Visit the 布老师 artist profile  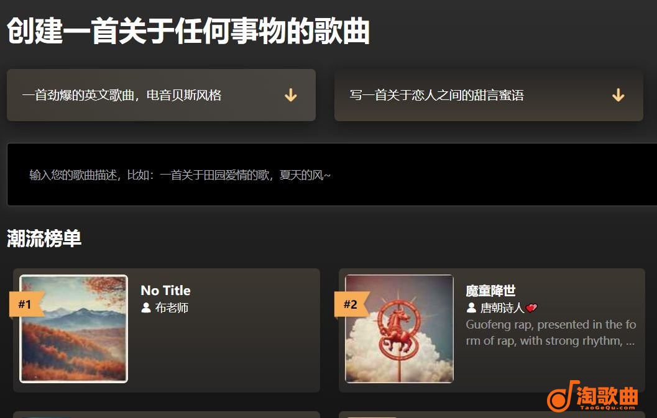(172, 308)
